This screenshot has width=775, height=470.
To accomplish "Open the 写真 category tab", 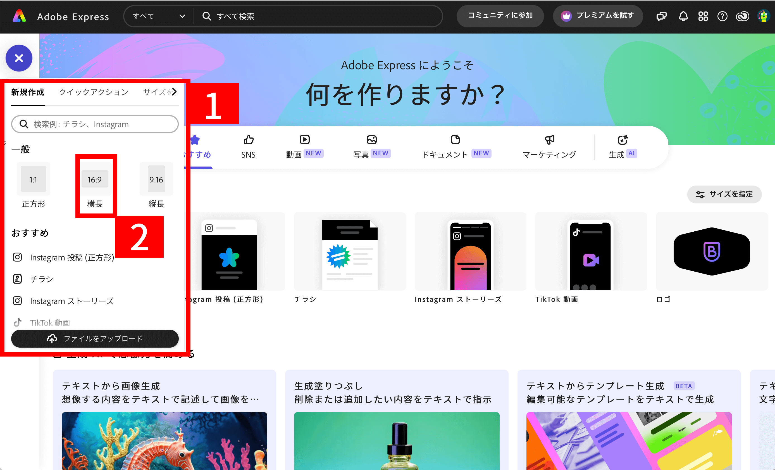I will click(372, 147).
